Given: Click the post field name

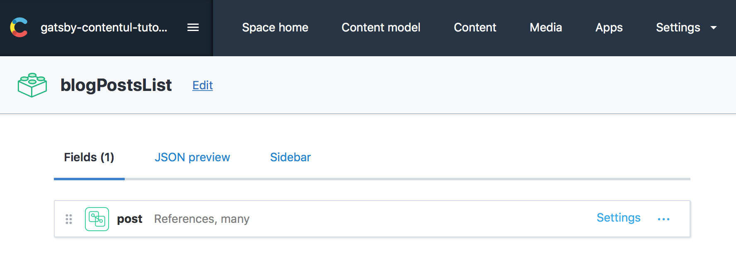Looking at the screenshot, I should point(130,219).
